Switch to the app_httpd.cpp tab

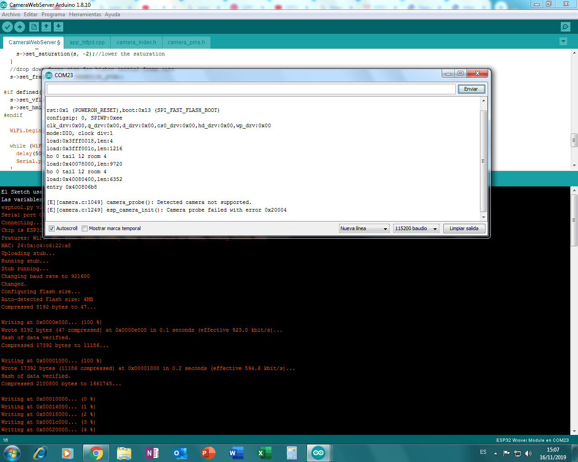pyautogui.click(x=87, y=42)
